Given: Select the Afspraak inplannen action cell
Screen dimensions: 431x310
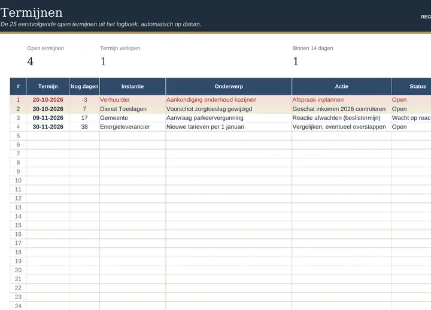Looking at the screenshot, I should click(x=341, y=100).
